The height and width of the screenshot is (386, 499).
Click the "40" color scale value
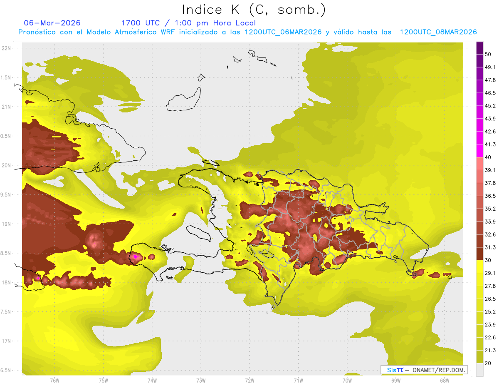488,157
